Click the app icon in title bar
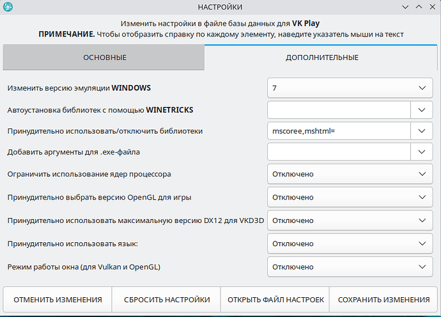The height and width of the screenshot is (317, 441). [9, 8]
